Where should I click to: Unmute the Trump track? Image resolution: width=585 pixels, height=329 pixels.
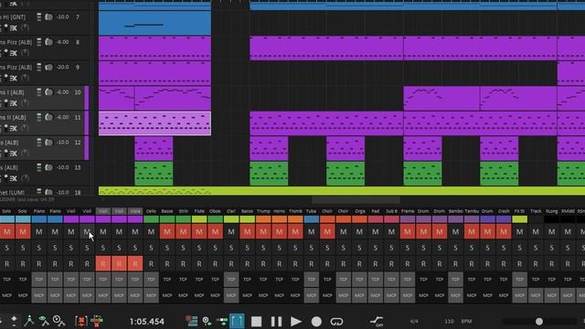coord(263,232)
